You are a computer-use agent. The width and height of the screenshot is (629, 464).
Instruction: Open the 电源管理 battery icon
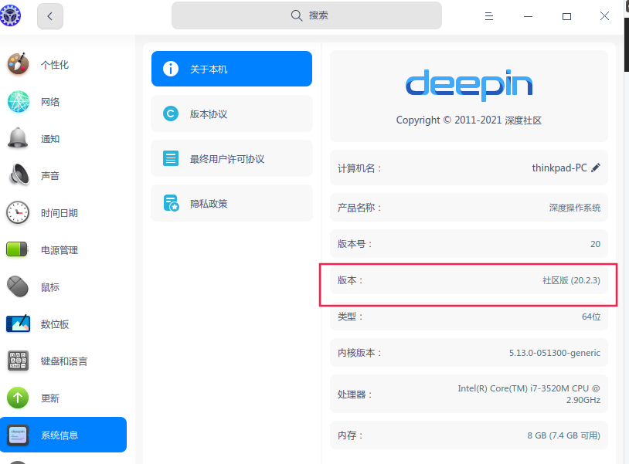coord(17,249)
